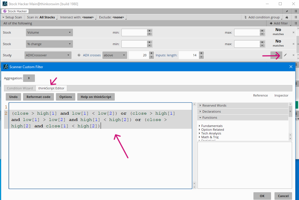The width and height of the screenshot is (299, 200).
Task: Click into the Volume min input field
Action: point(134,32)
